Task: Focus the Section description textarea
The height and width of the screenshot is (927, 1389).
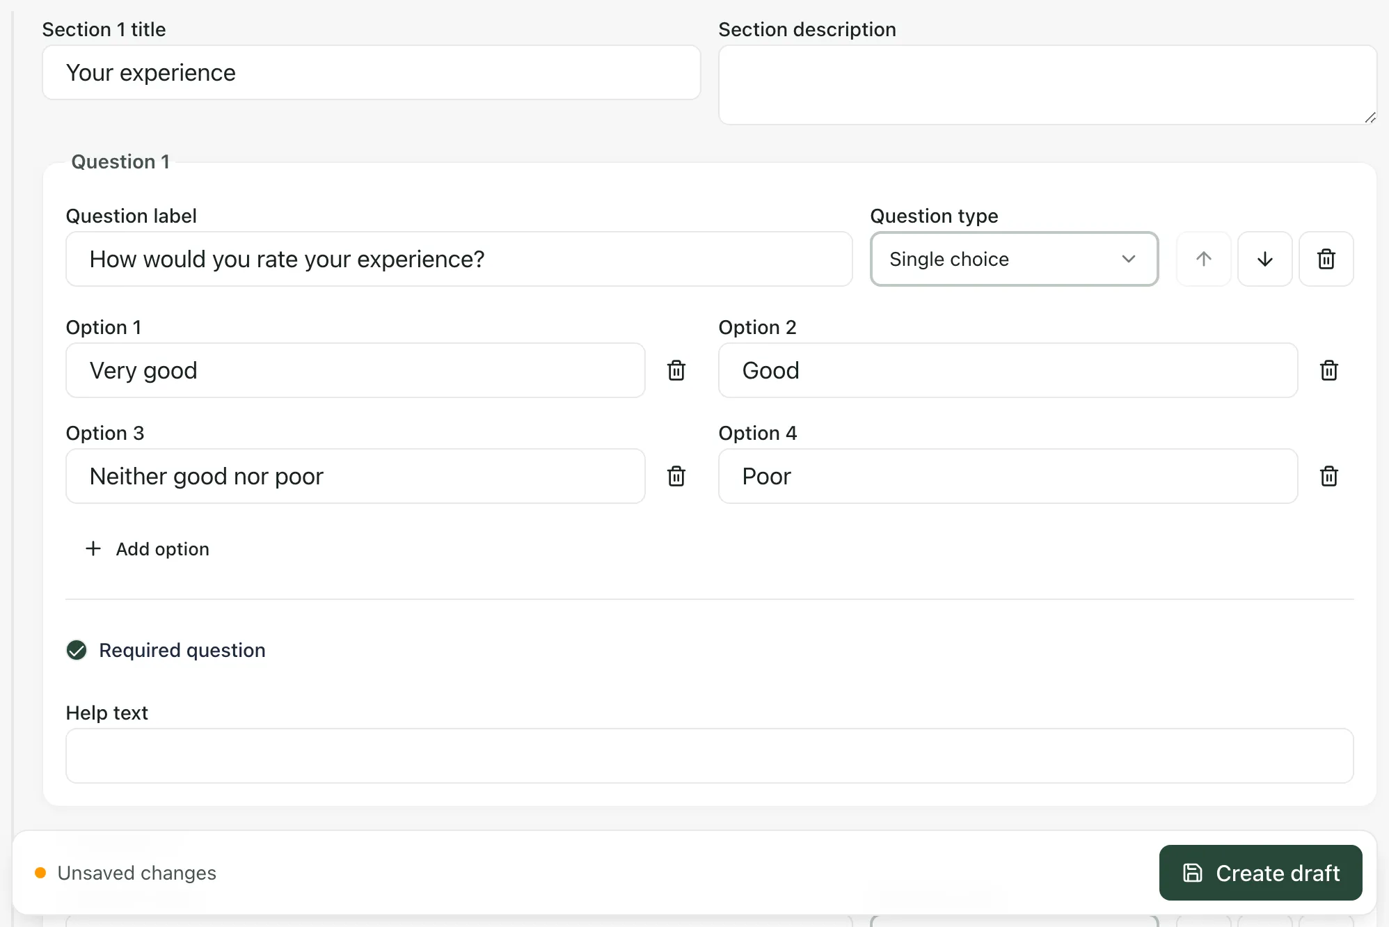Action: [1047, 85]
